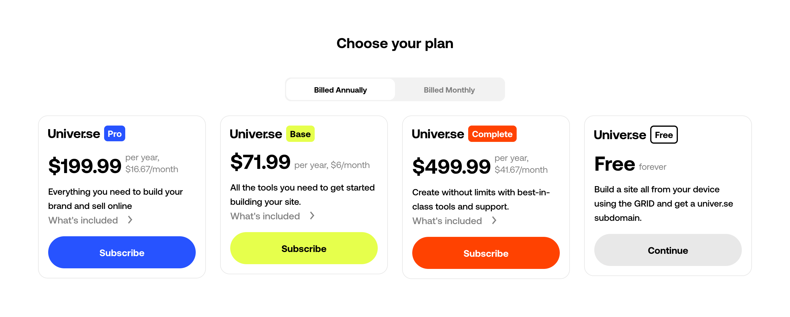This screenshot has width=790, height=317.
Task: Click the Univer.se logo on Base card
Action: coord(256,134)
